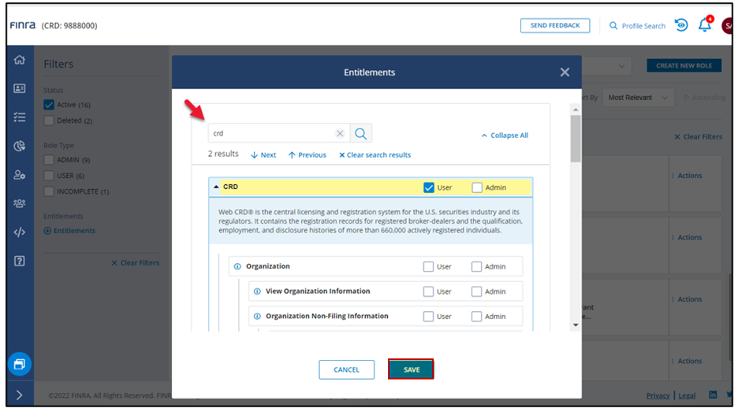Click the dialog vertical scrollbar thumb
The image size is (738, 408).
pos(576,138)
